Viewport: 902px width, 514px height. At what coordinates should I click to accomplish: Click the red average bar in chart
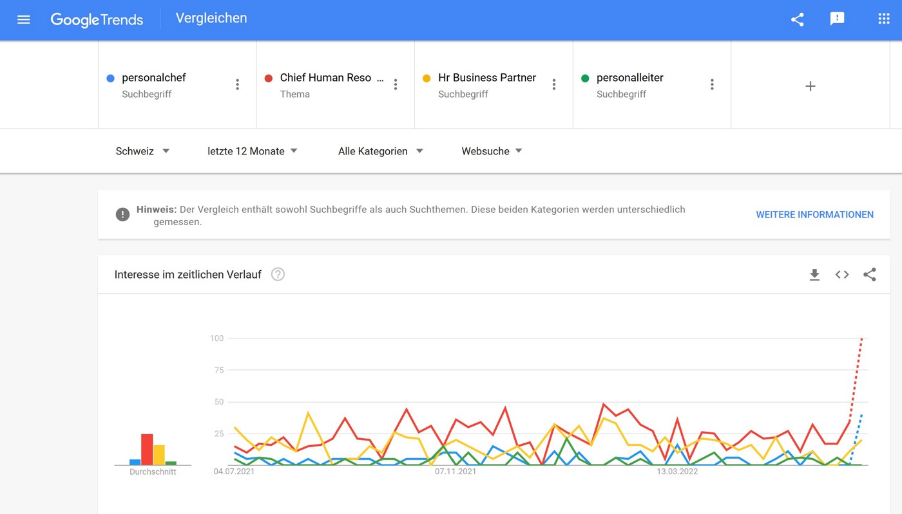[x=147, y=450]
